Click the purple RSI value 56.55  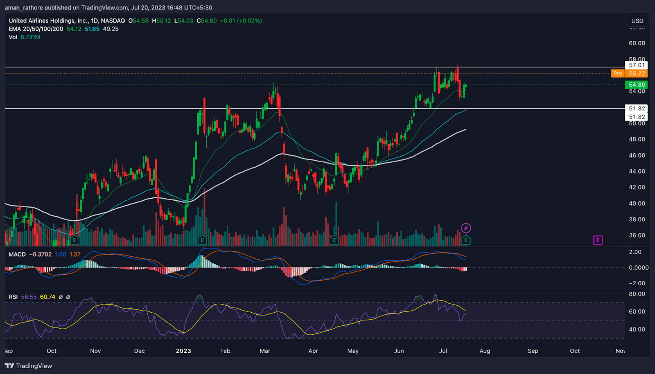click(29, 297)
